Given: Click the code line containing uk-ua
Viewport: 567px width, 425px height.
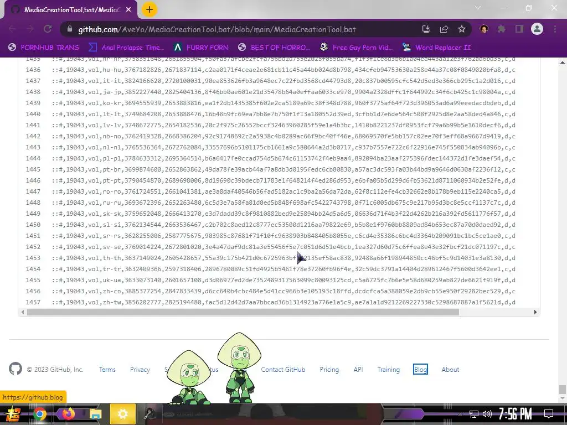Looking at the screenshot, I should (x=283, y=280).
